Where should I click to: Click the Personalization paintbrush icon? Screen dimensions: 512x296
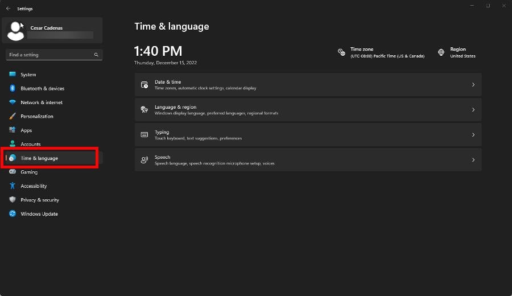point(13,116)
